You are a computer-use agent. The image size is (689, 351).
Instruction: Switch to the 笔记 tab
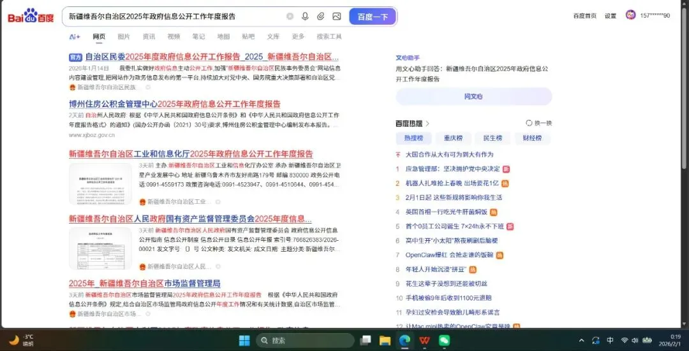[x=198, y=36]
